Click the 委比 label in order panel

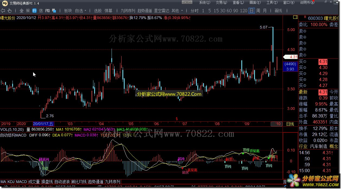pos(303,24)
